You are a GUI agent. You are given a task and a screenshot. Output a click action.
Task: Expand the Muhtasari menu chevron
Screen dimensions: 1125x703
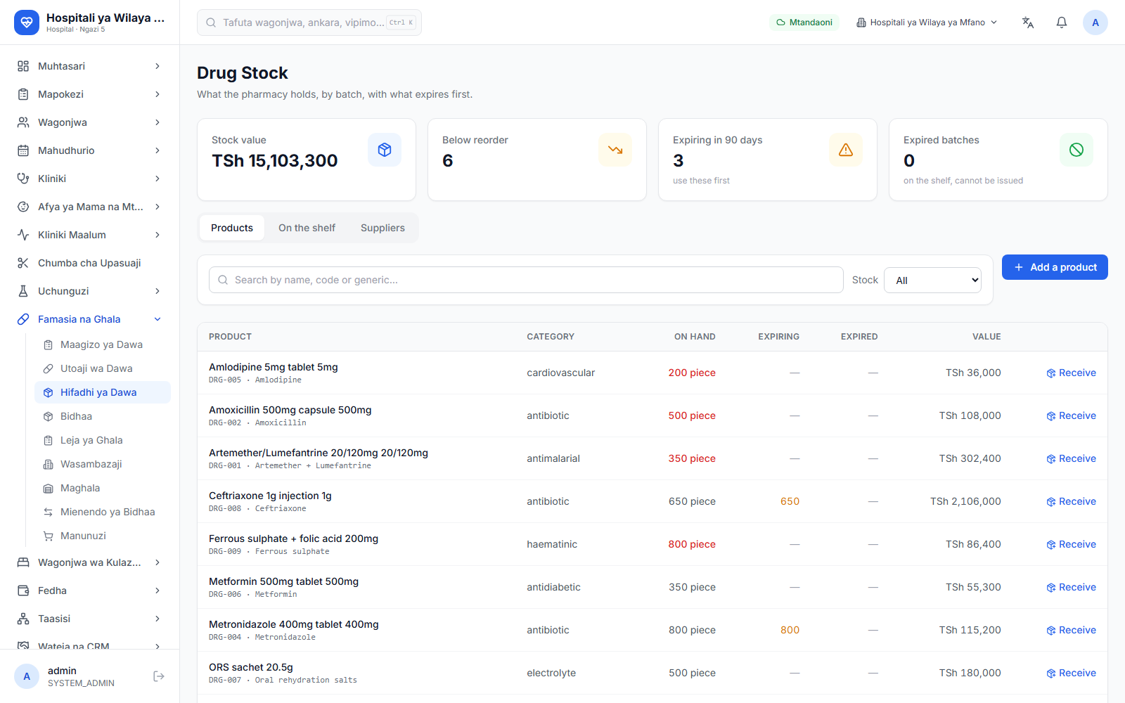tap(157, 66)
